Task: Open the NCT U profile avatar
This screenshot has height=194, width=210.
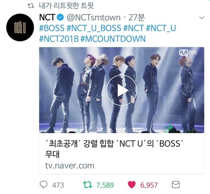Action: click(x=20, y=28)
